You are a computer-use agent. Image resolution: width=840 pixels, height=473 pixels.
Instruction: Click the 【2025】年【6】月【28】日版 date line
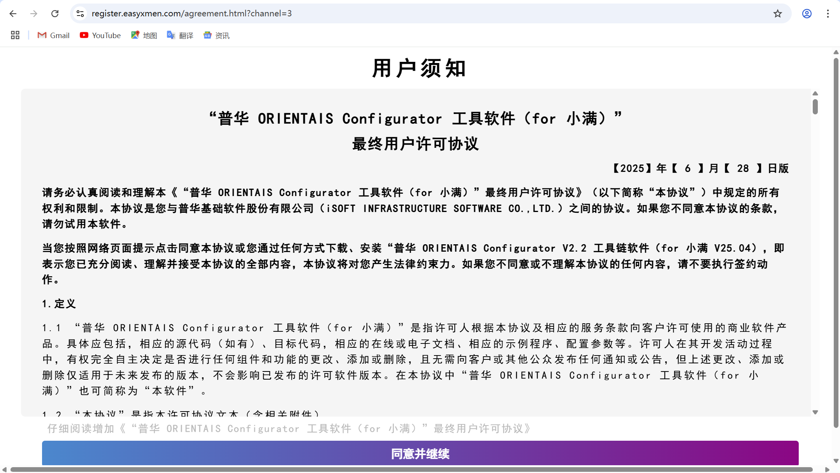(701, 168)
